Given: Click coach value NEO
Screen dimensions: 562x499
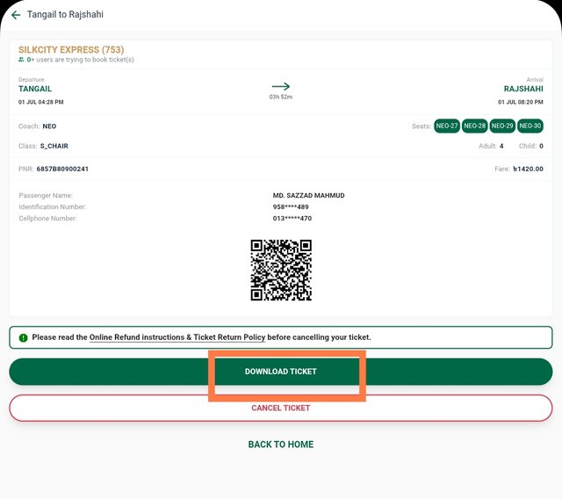Looking at the screenshot, I should pyautogui.click(x=49, y=127).
